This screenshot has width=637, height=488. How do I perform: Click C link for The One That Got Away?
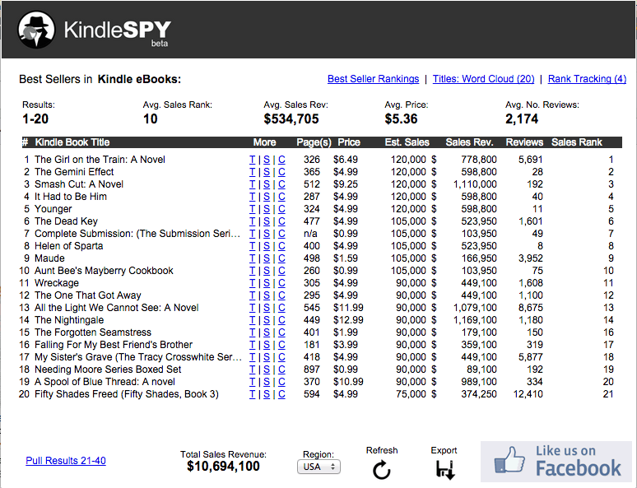click(281, 295)
